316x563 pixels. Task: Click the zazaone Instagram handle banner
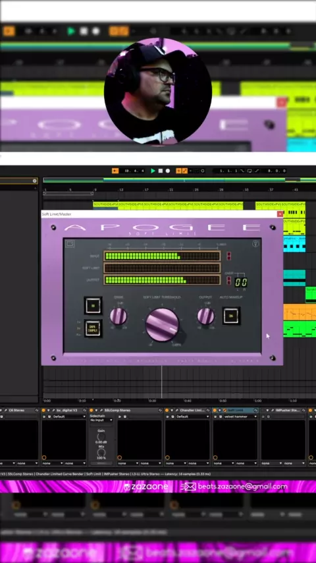147,487
